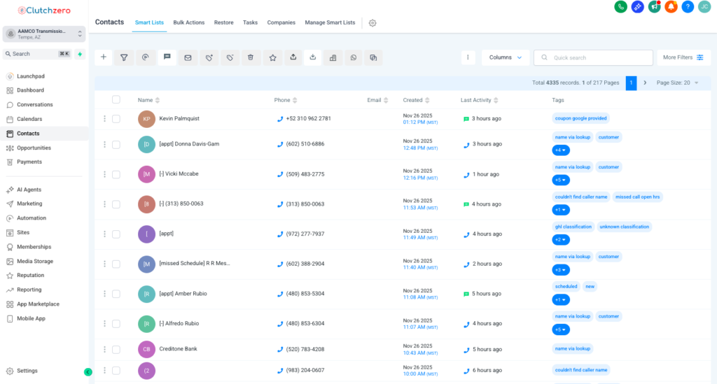The width and height of the screenshot is (717, 384).
Task: Click the Smart Lists settings gear icon
Action: 373,23
